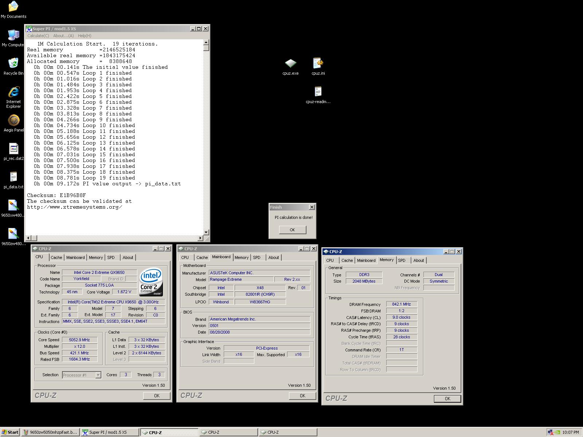Image resolution: width=583 pixels, height=437 pixels.
Task: Open My Documents desktop icon
Action: [13, 10]
